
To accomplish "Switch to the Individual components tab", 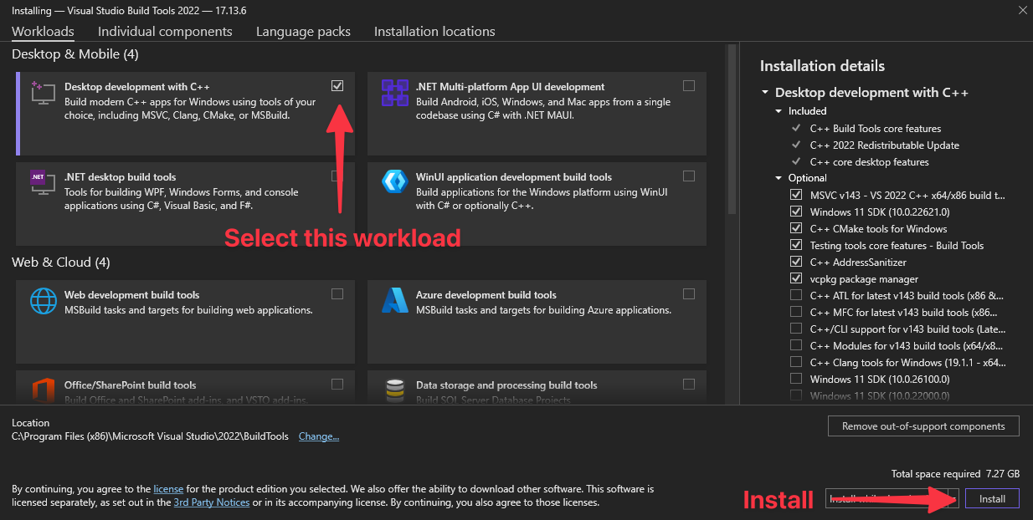I will (x=165, y=32).
